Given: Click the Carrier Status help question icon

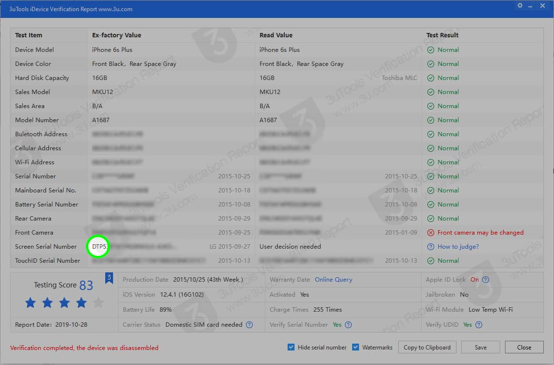Looking at the screenshot, I should tap(249, 325).
